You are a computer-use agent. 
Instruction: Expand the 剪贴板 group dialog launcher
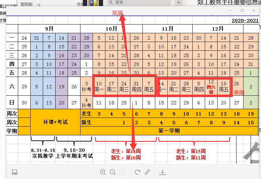pyautogui.click(x=39, y=4)
